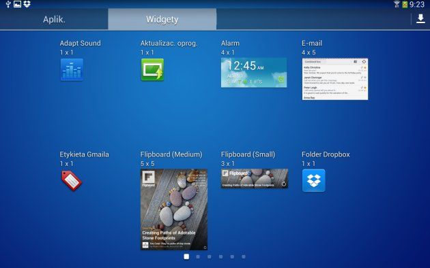Image resolution: width=430 pixels, height=268 pixels.
Task: Select the first page indicator dot
Action: (186, 256)
